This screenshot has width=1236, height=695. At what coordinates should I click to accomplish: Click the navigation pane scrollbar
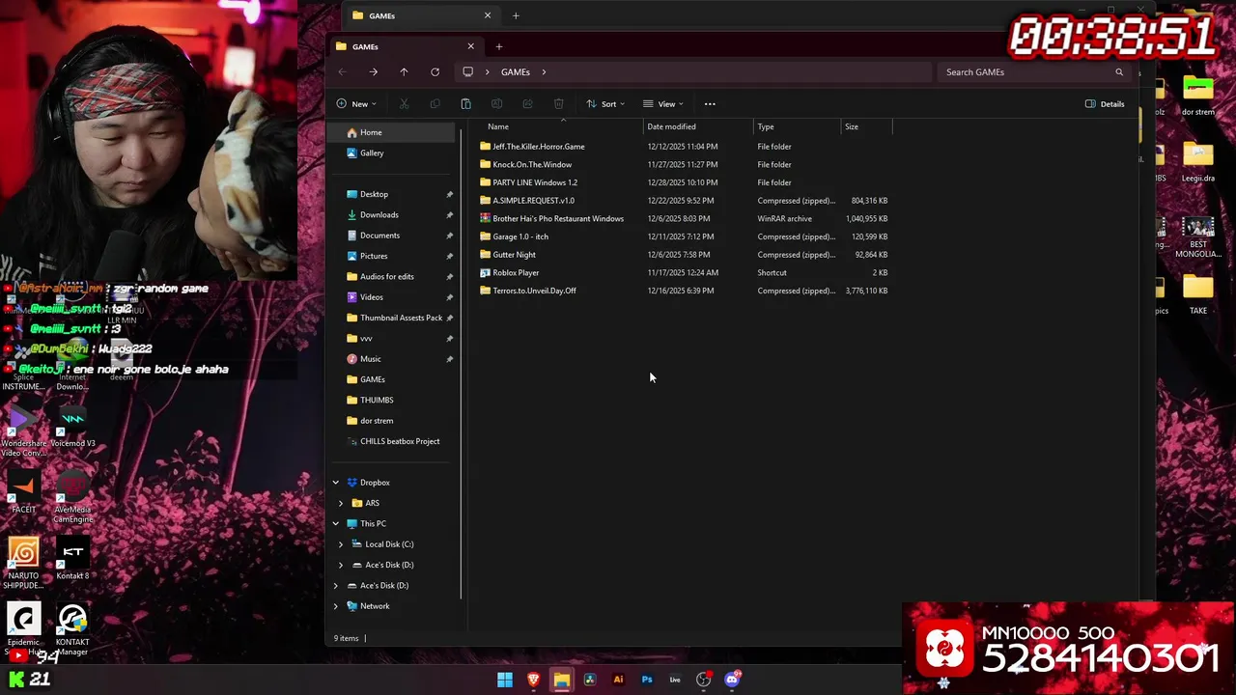(461, 362)
